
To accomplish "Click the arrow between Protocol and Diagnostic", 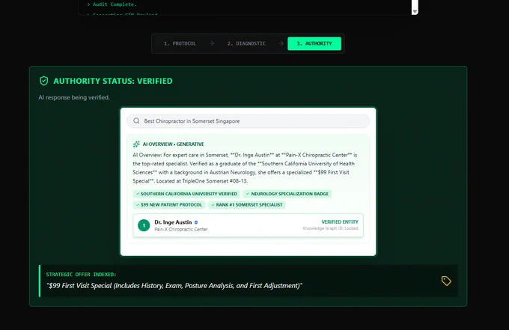I will click(x=212, y=43).
